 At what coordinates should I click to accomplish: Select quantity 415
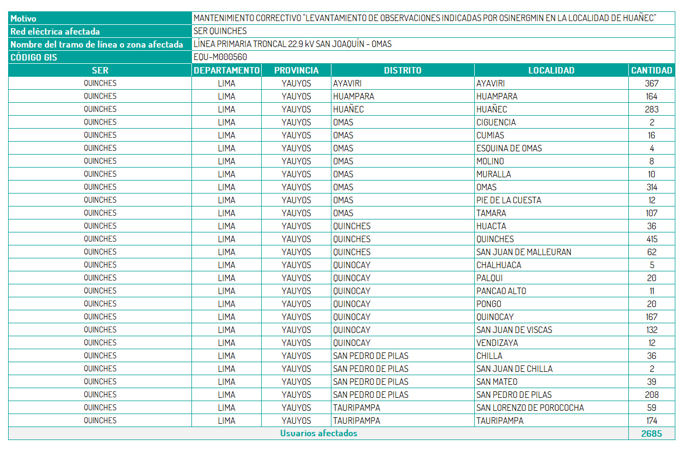click(652, 239)
